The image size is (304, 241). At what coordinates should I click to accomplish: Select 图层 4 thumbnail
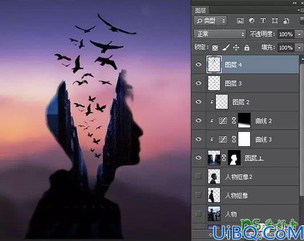pos(214,65)
